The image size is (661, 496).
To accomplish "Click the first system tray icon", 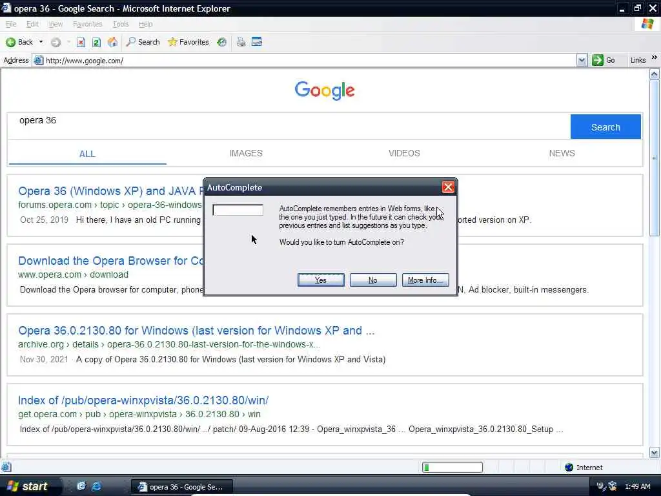I will click(601, 486).
